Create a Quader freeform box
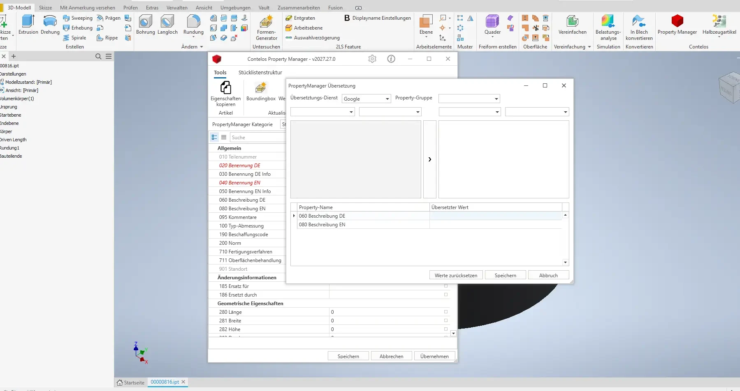 click(492, 25)
